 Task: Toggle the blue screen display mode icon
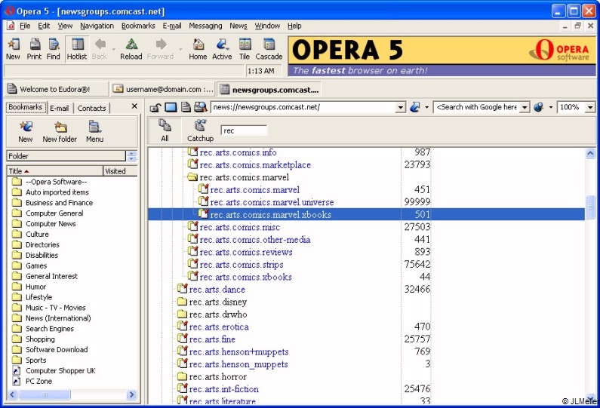(171, 107)
